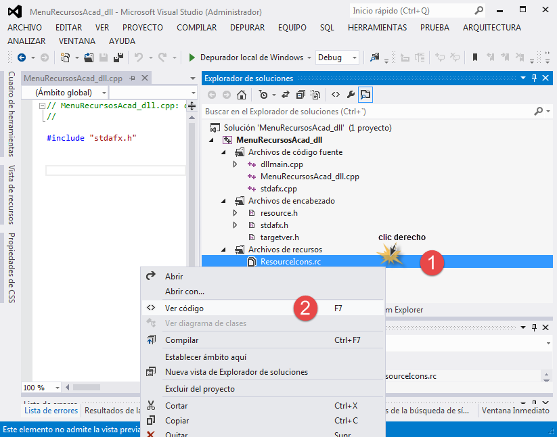
Task: Click the Properties wrench icon
Action: [351, 95]
